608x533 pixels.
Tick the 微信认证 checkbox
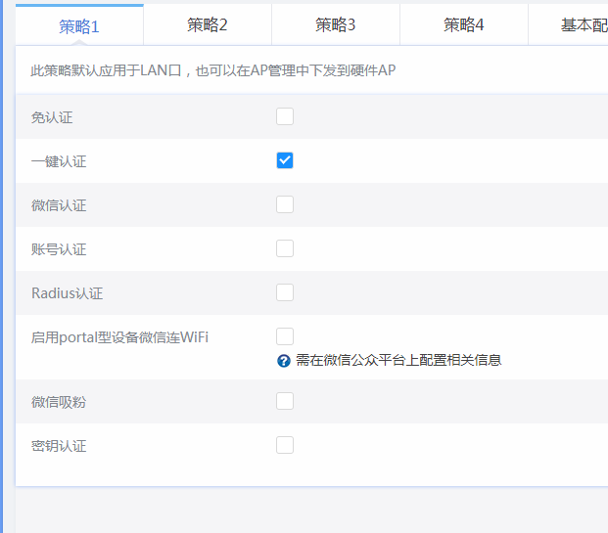[285, 204]
